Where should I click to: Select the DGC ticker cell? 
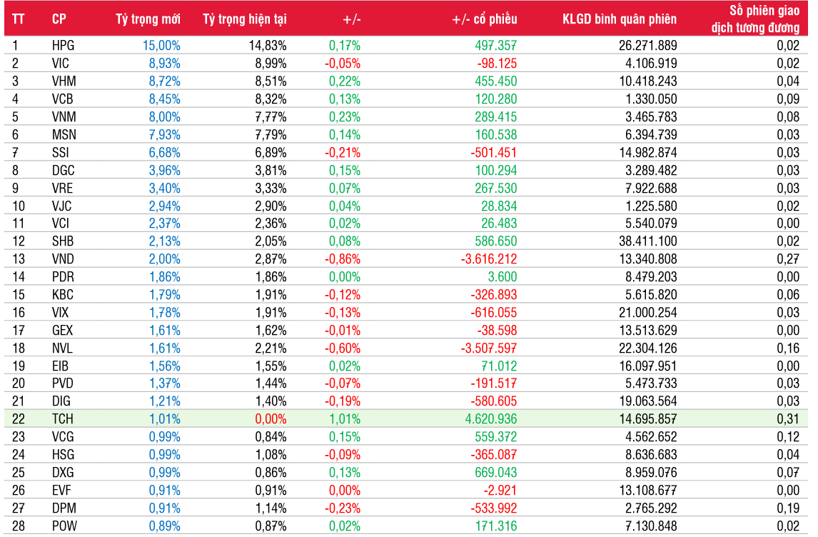pos(63,170)
